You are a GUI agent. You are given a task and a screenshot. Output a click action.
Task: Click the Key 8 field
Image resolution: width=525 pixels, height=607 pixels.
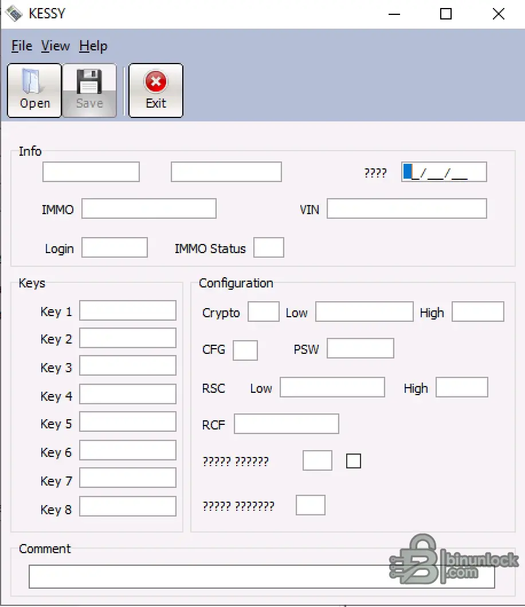[128, 506]
